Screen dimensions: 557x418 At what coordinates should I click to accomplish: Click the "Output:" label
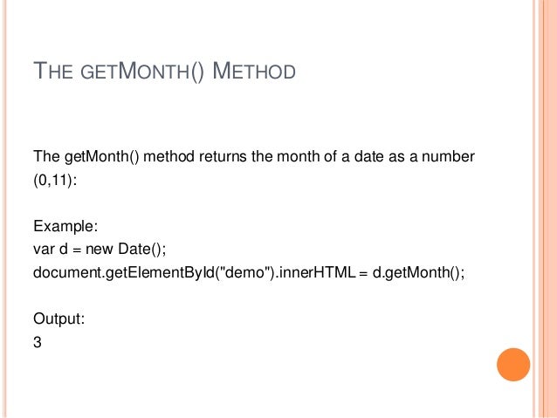point(59,319)
